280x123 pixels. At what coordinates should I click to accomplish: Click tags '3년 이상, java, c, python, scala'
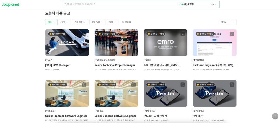pyautogui.click(x=209, y=120)
